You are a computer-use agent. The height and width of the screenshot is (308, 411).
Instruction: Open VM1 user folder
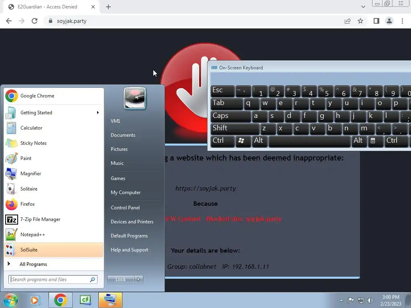(115, 121)
